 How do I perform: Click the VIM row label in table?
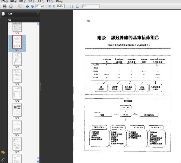coord(96,74)
